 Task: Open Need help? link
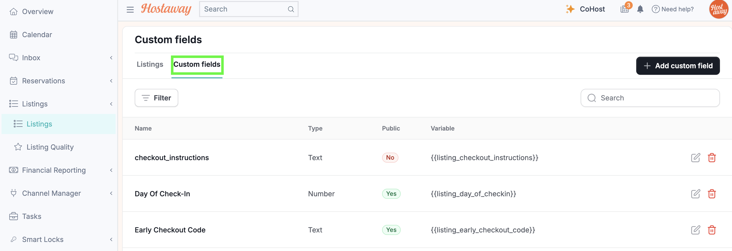click(673, 9)
